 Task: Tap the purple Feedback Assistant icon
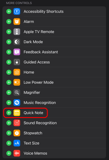tap(17, 52)
